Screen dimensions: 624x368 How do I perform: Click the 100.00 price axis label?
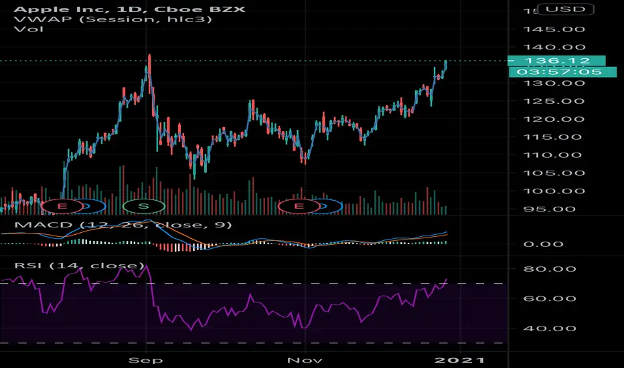tap(554, 191)
